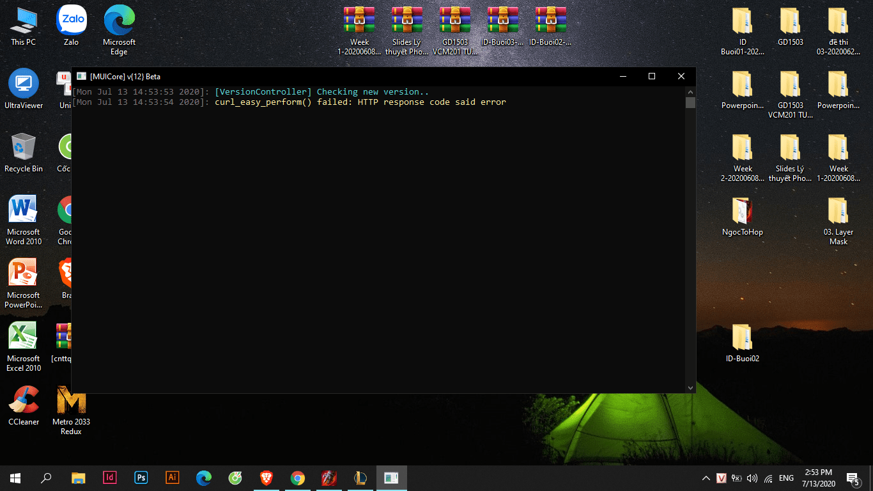Select the ID Buoi01 folder

click(x=743, y=31)
